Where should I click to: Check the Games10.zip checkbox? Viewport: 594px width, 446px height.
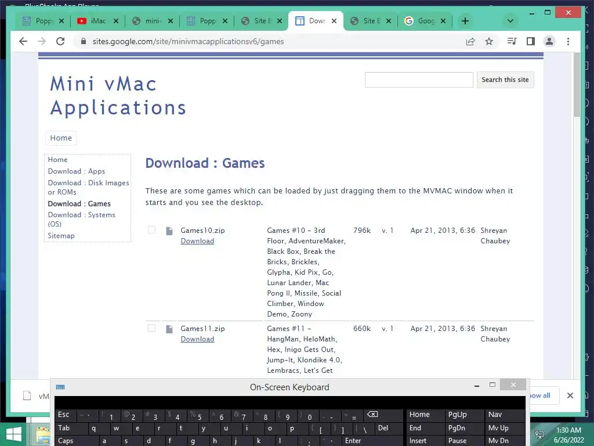coord(151,230)
